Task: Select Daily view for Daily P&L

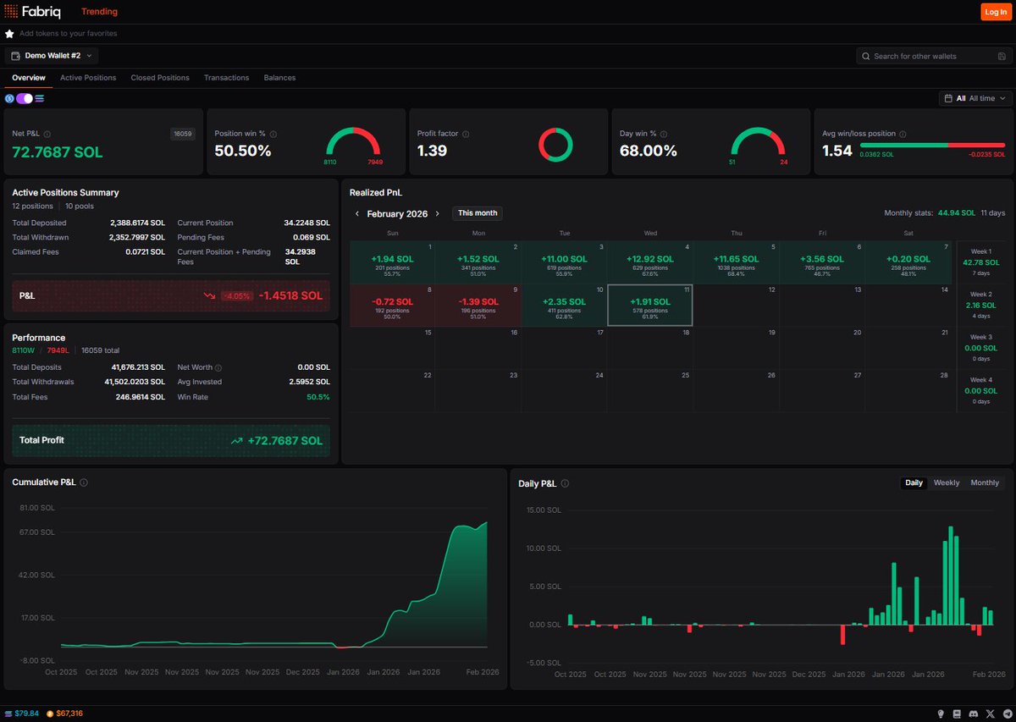Action: (914, 482)
